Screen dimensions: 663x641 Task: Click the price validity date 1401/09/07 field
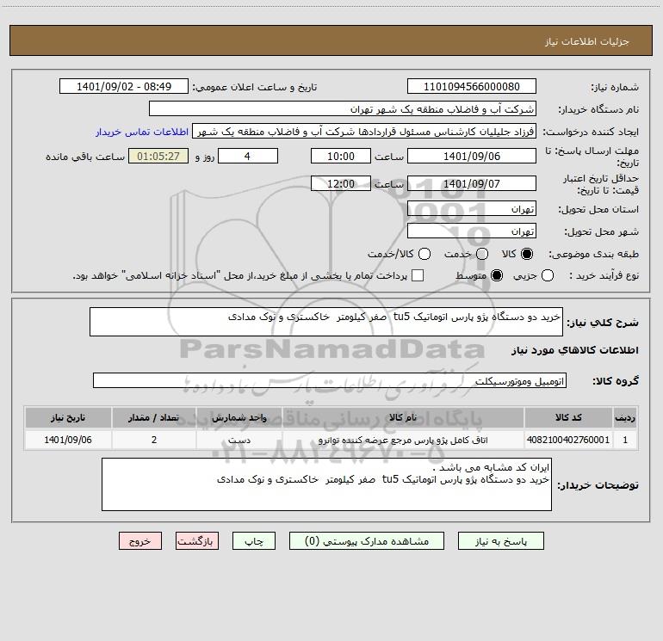[x=472, y=183]
